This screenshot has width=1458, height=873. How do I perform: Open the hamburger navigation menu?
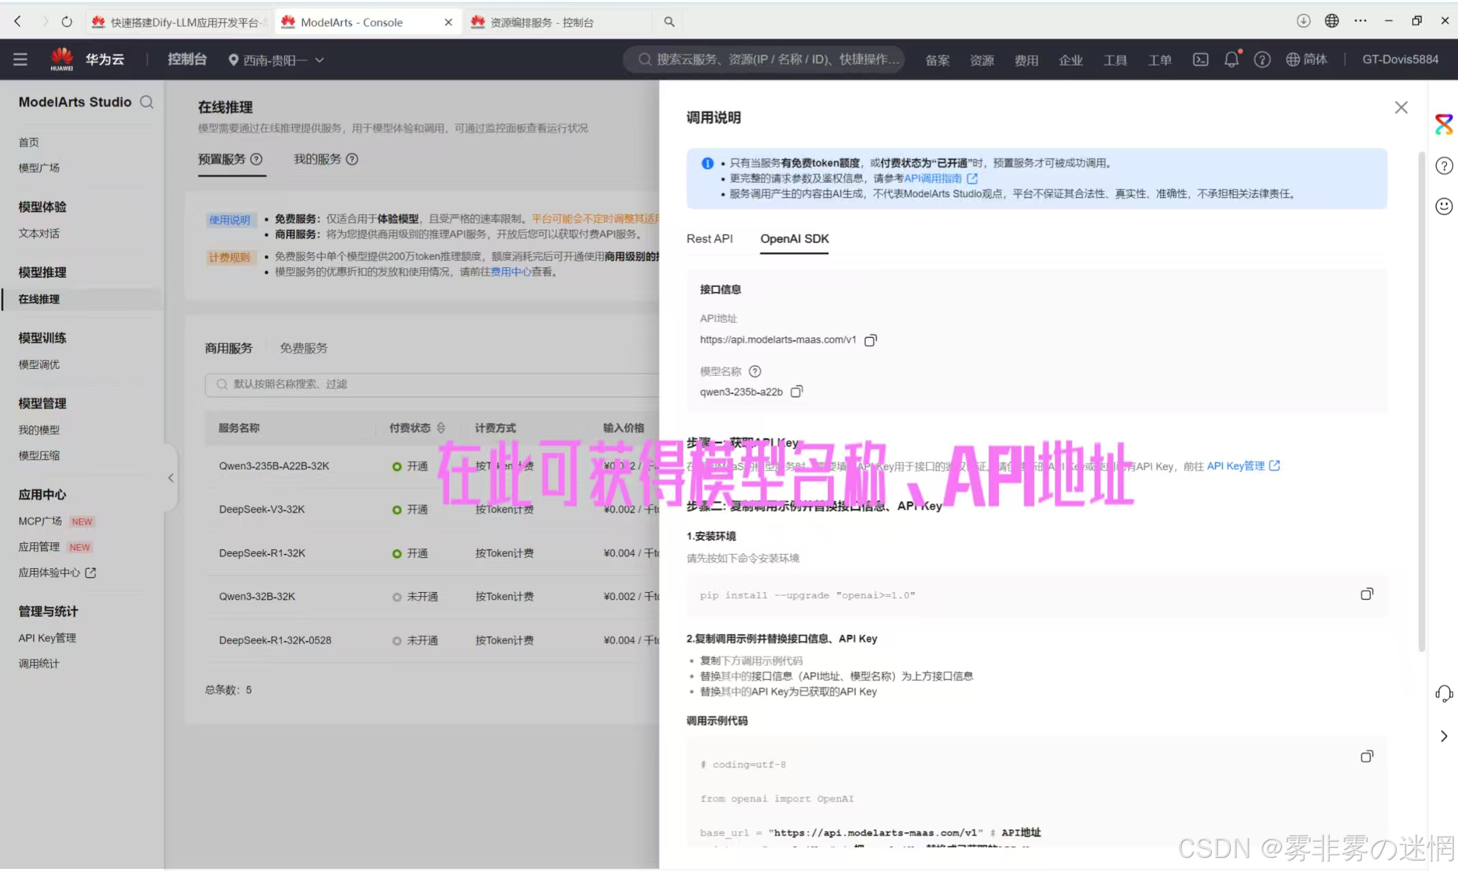tap(20, 59)
